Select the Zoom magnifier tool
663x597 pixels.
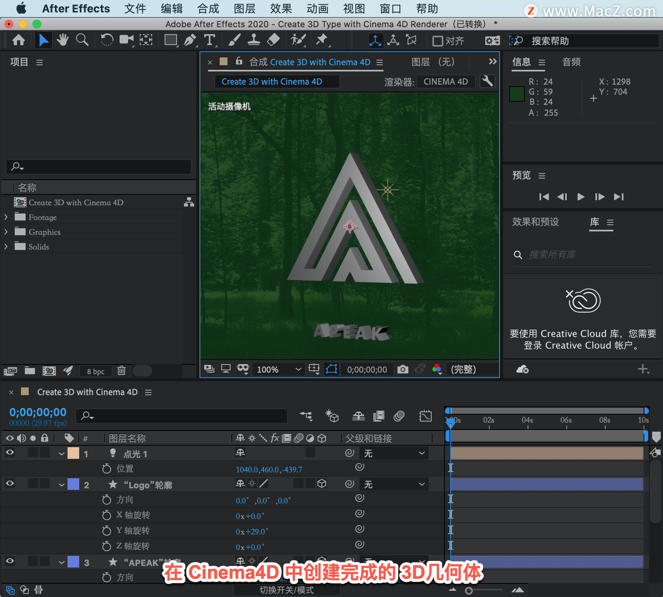tap(82, 40)
